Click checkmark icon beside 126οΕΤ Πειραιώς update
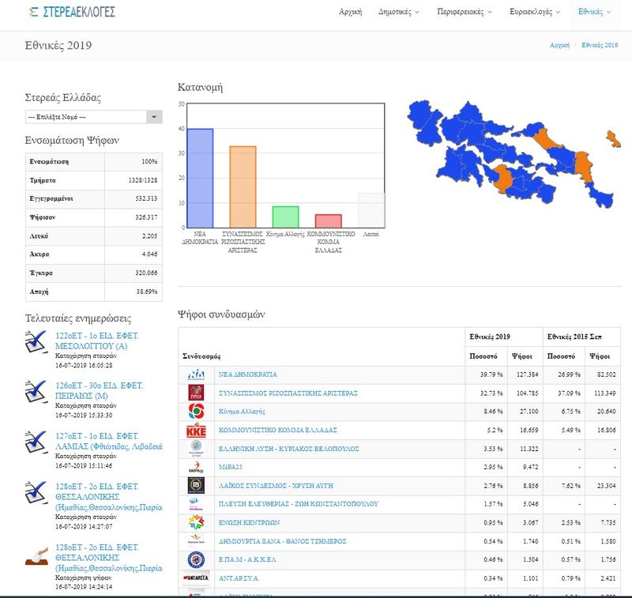Screen dimensions: 632x598 tap(36, 392)
